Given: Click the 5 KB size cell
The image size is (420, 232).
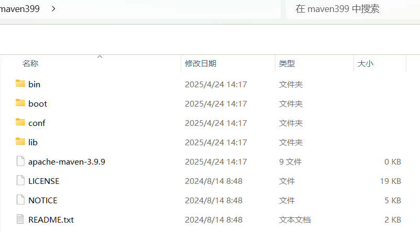Looking at the screenshot, I should click(393, 201).
